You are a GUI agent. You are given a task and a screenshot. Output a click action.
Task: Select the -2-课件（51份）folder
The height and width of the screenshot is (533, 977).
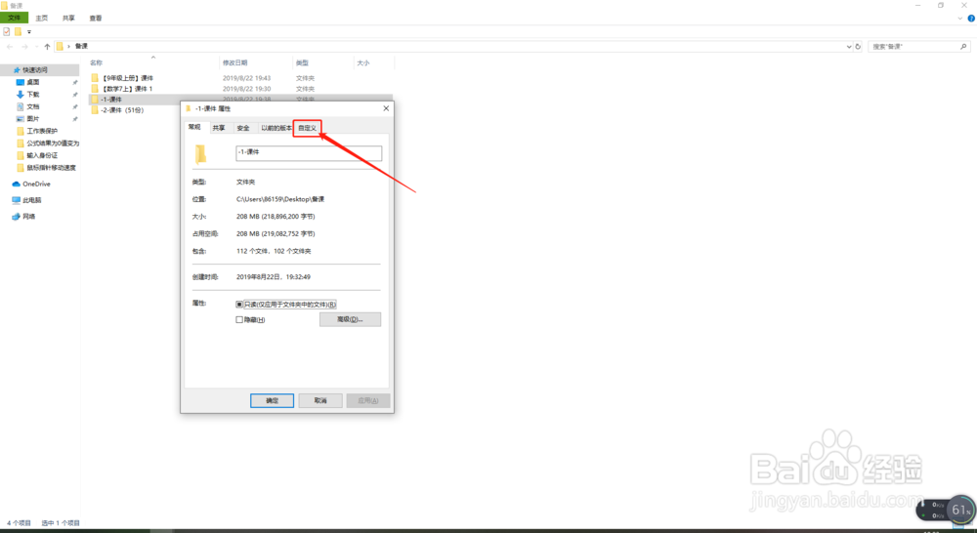(x=122, y=110)
